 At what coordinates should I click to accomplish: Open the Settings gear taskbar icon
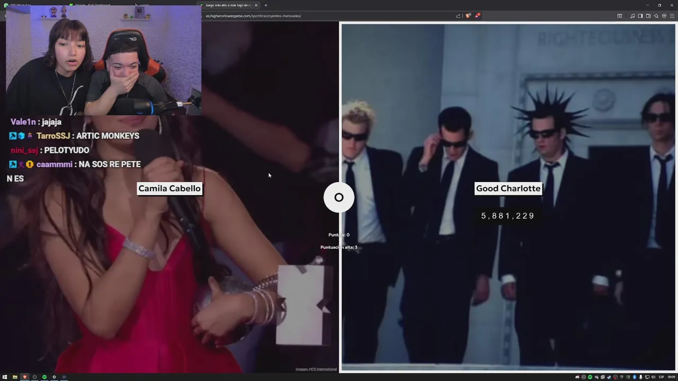[54, 377]
